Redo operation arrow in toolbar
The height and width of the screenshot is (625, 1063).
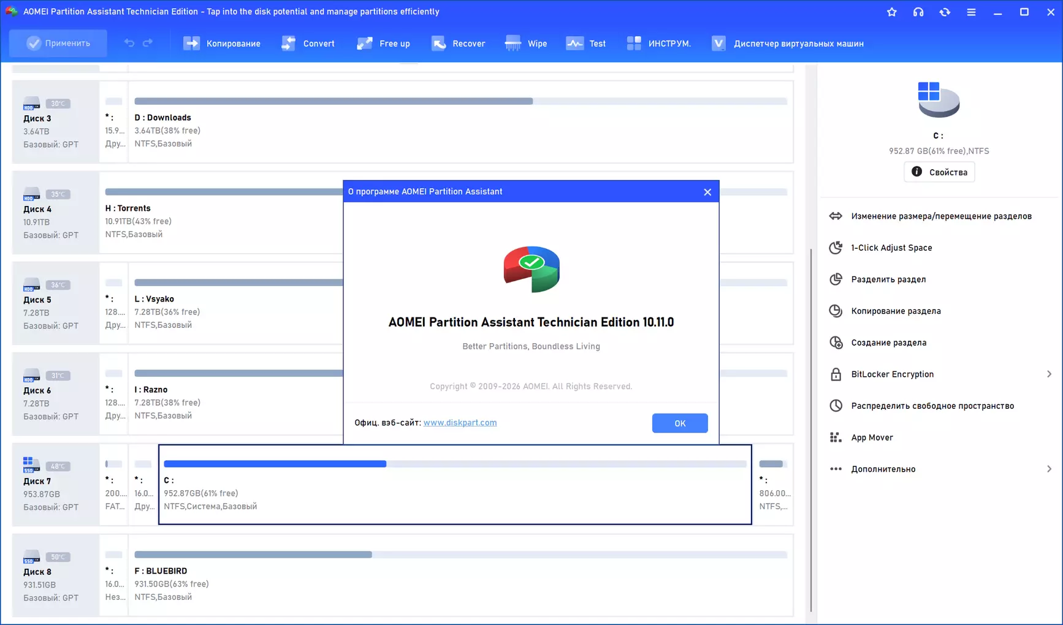148,43
